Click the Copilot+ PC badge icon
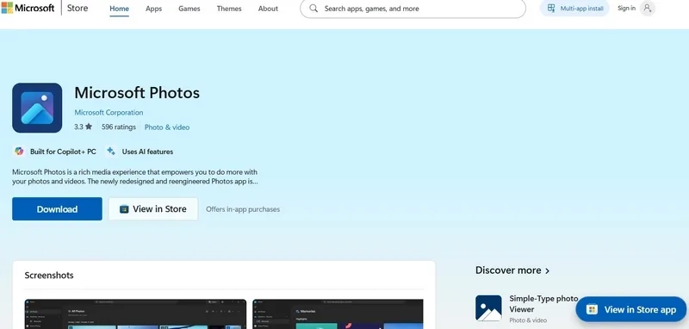 click(19, 151)
